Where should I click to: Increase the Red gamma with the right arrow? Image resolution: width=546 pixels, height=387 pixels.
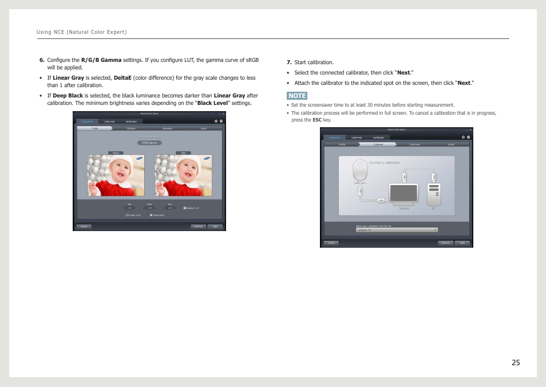tap(134, 208)
